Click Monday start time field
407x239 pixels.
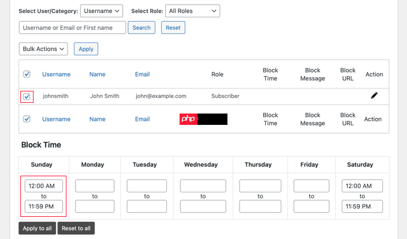pos(95,186)
